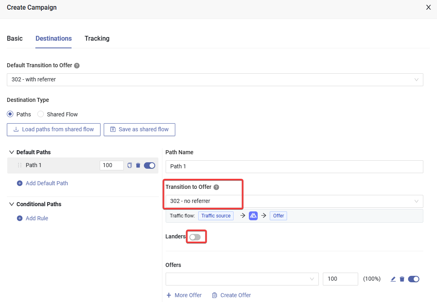This screenshot has height=302, width=437.
Task: Disable the offer toggle switch
Action: 413,279
